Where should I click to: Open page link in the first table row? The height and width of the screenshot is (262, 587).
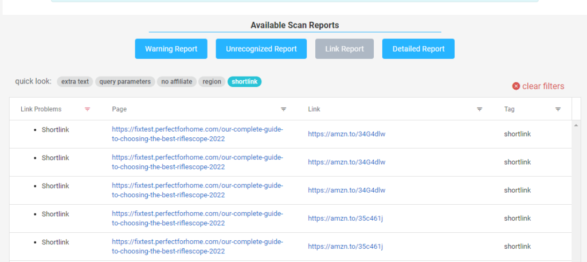pyautogui.click(x=197, y=134)
